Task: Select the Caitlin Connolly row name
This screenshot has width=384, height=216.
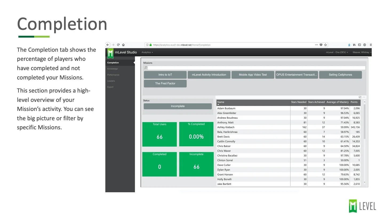Action: coord(226,141)
